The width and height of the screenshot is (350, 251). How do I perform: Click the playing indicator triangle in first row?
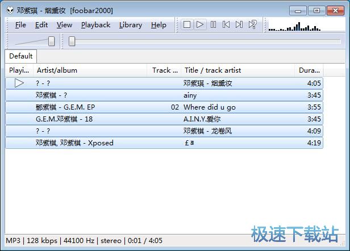coord(19,83)
